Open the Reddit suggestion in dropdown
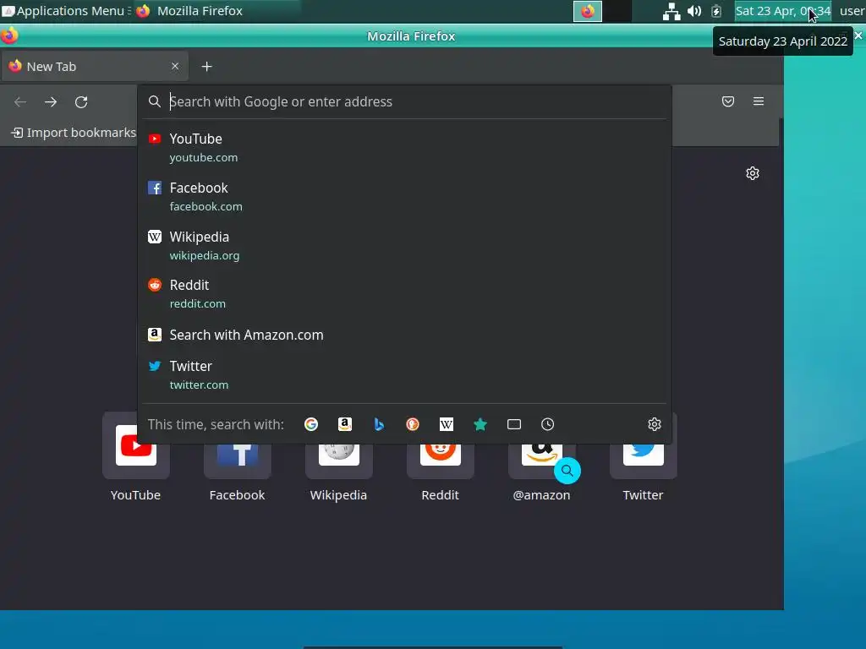This screenshot has height=649, width=866. tap(404, 293)
